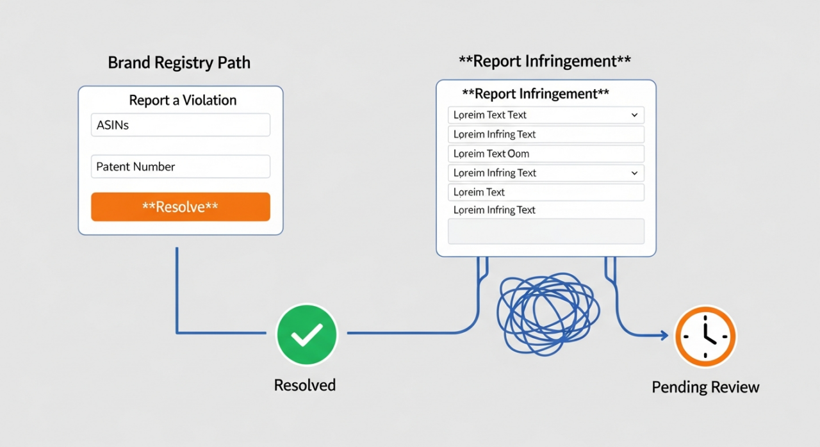Screen dimensions: 820x447
Task: Click the tangled blue scribble icon
Action: pyautogui.click(x=548, y=314)
